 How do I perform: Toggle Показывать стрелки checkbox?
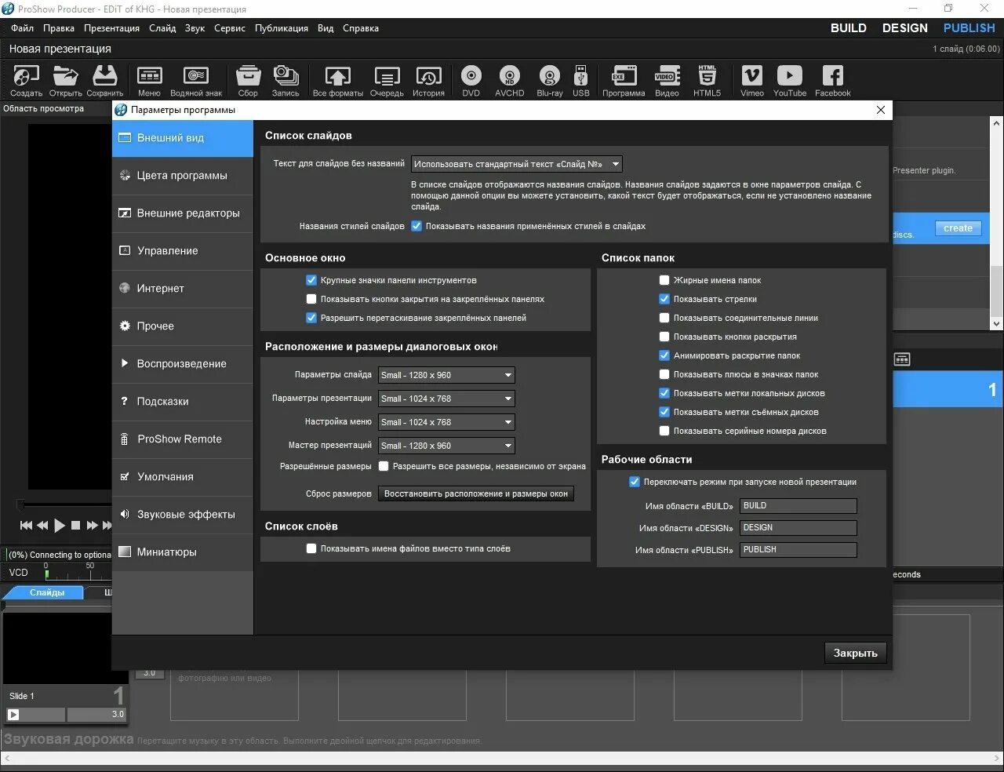point(664,299)
